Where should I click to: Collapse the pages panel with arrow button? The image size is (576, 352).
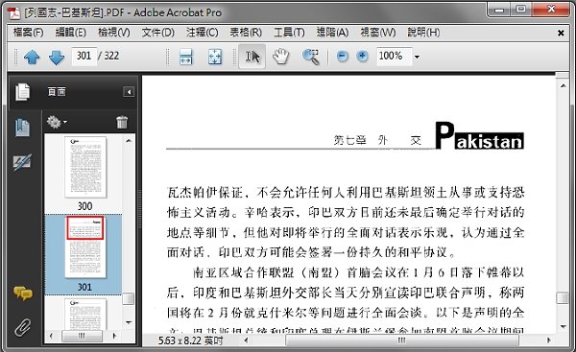pyautogui.click(x=129, y=92)
